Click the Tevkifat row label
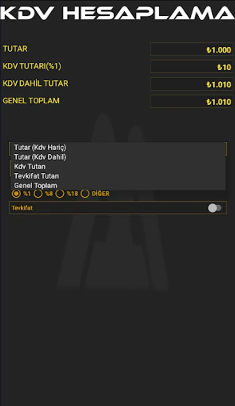The image size is (235, 406). pyautogui.click(x=22, y=208)
